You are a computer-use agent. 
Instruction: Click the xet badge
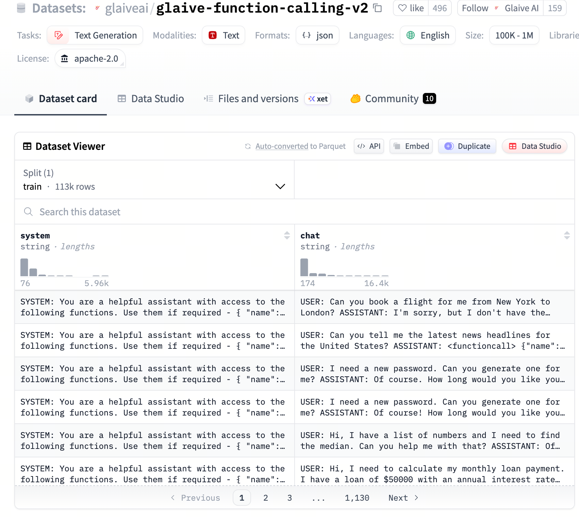tap(318, 99)
